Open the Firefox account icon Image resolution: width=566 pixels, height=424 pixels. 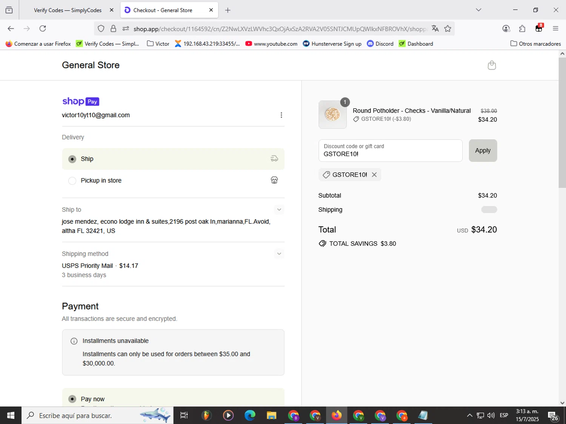coord(506,29)
